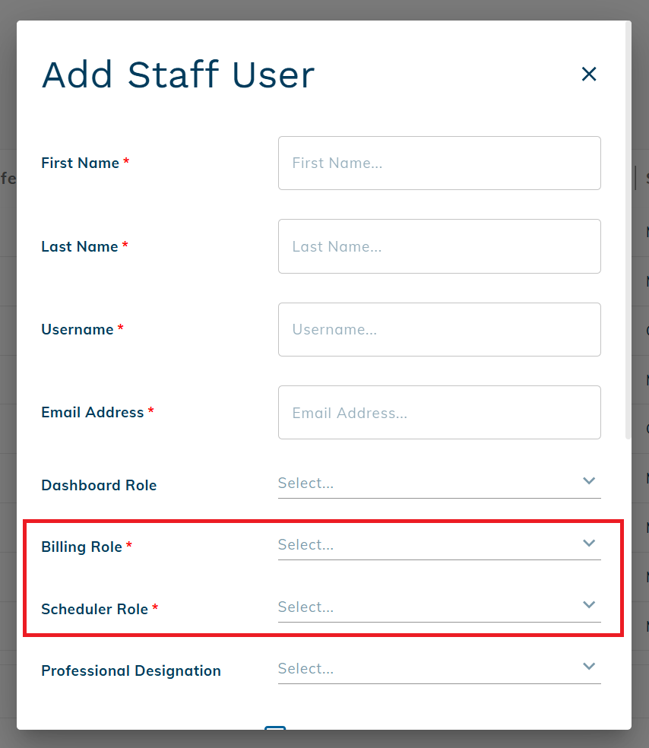The image size is (649, 748).
Task: Click the Dashboard Role chevron arrow
Action: (588, 481)
